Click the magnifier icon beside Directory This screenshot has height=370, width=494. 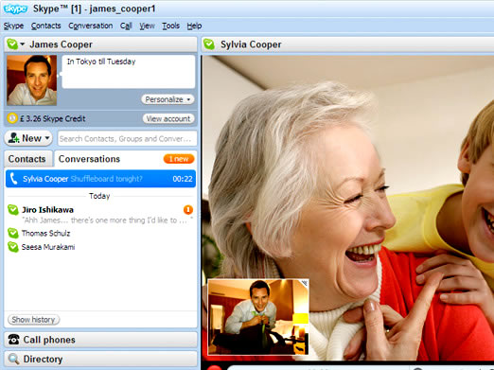[13, 359]
